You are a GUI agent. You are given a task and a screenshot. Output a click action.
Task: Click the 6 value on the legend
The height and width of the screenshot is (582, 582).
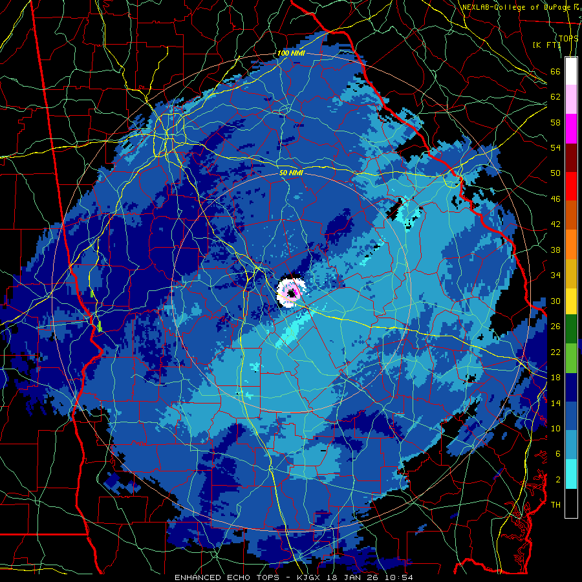pyautogui.click(x=558, y=454)
